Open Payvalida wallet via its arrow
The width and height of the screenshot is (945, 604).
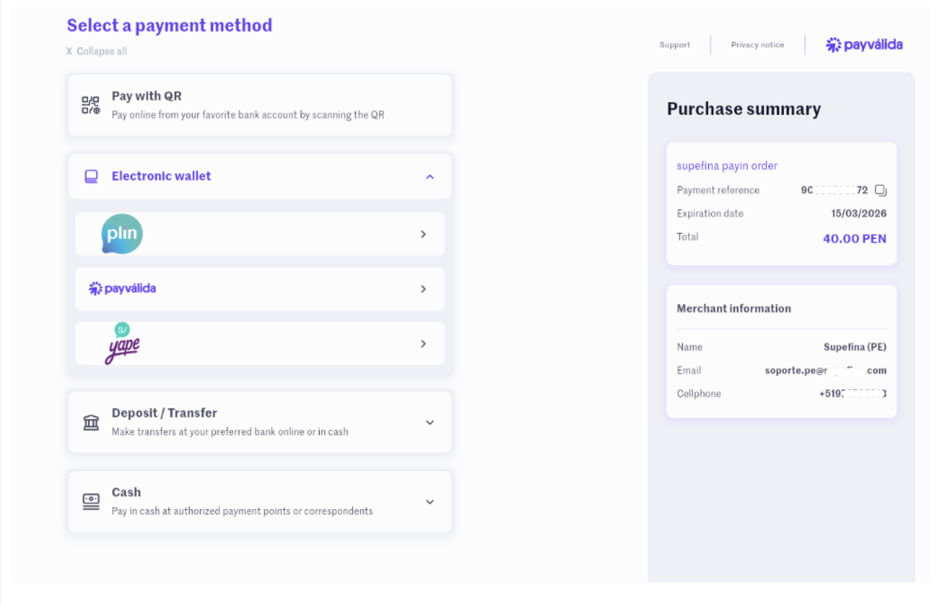click(423, 289)
